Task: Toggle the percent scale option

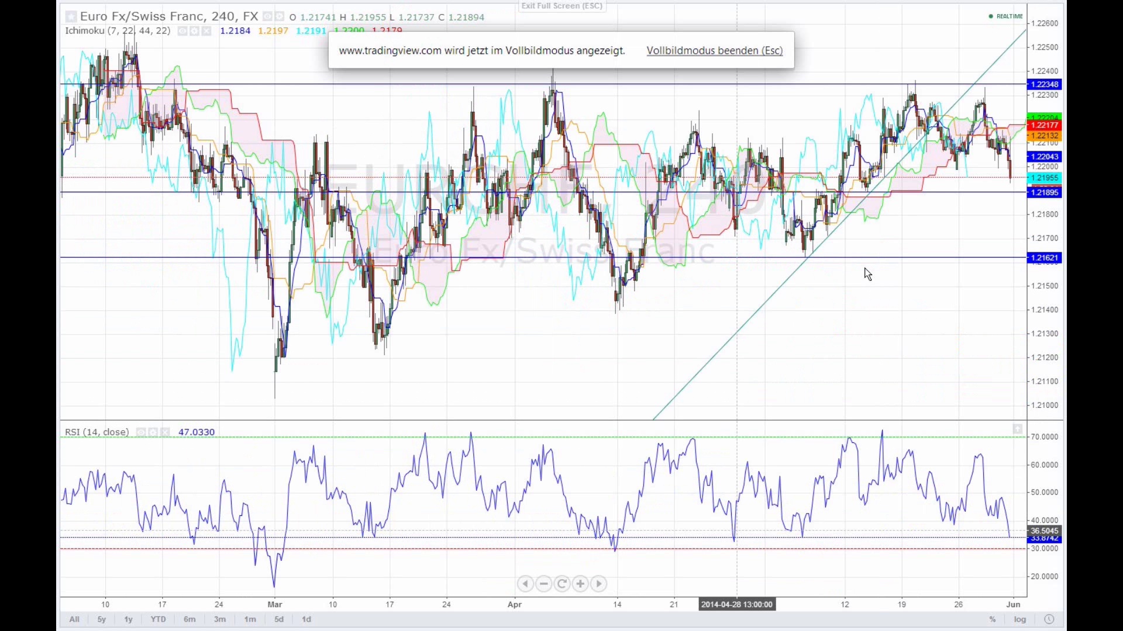Action: (x=993, y=619)
